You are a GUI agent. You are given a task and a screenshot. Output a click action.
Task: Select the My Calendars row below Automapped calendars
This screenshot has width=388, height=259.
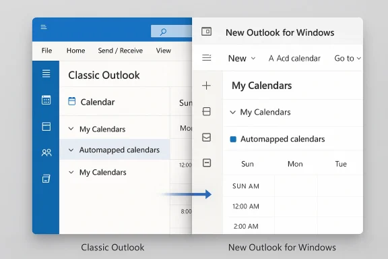point(115,172)
